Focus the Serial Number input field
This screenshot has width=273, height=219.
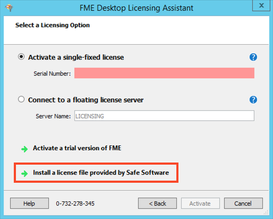coord(164,73)
